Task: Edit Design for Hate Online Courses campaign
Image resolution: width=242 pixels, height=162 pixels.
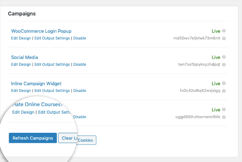Action: pos(23,112)
